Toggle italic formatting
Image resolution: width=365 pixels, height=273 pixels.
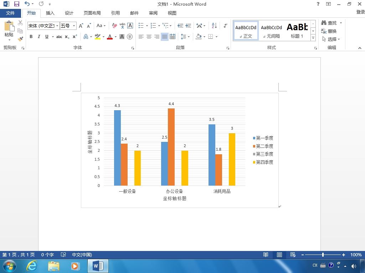(x=39, y=37)
